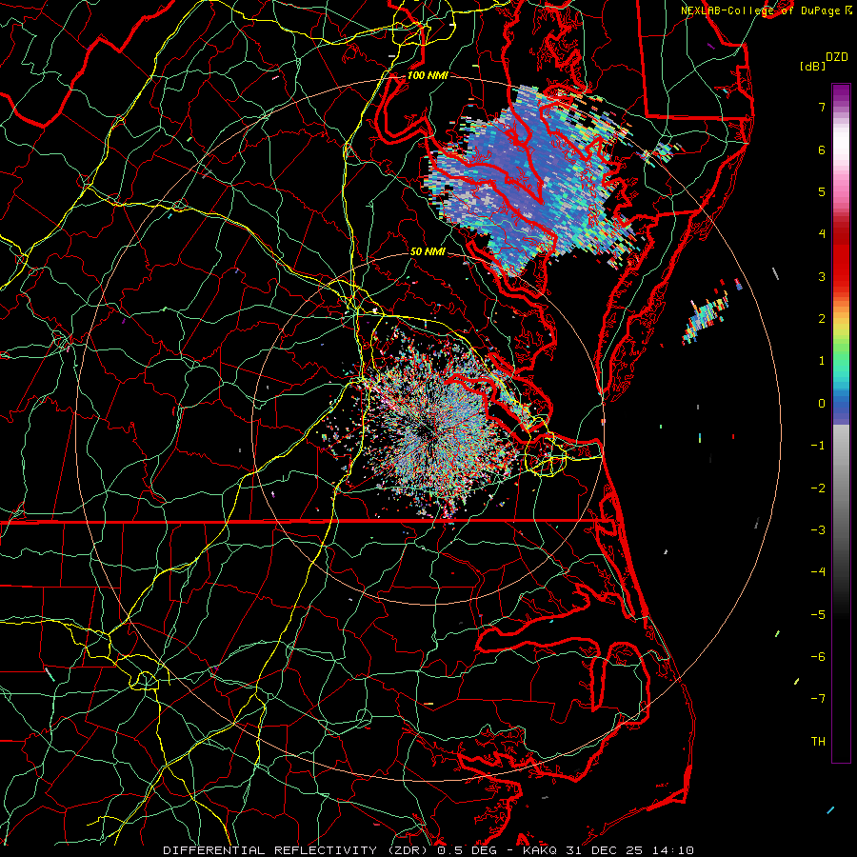Click legend value -4
This screenshot has height=857, width=857.
pos(818,572)
